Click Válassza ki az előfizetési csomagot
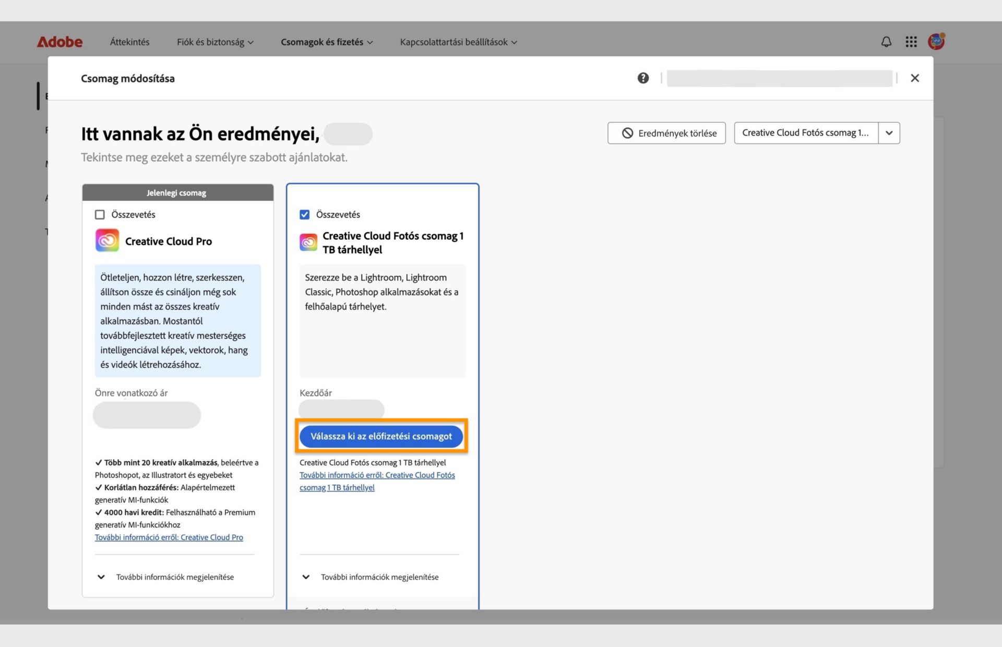Image resolution: width=1002 pixels, height=647 pixels. tap(381, 436)
